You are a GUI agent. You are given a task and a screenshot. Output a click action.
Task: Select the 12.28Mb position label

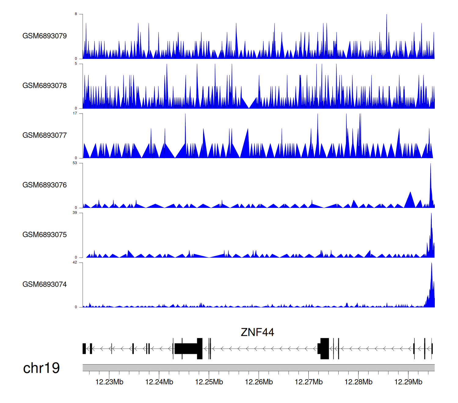358,382
